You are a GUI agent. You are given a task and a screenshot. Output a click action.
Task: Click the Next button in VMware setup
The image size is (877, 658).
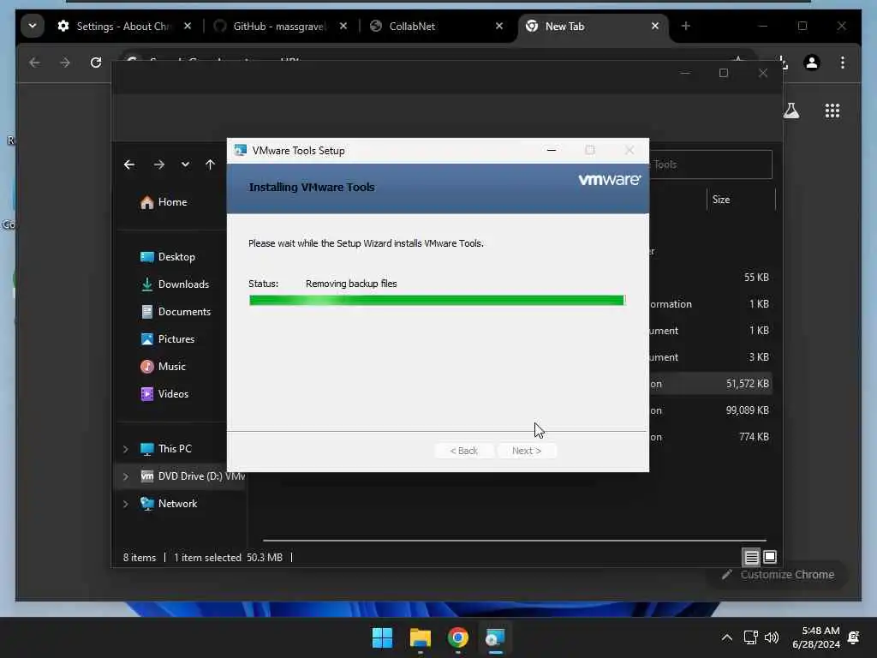pyautogui.click(x=527, y=451)
